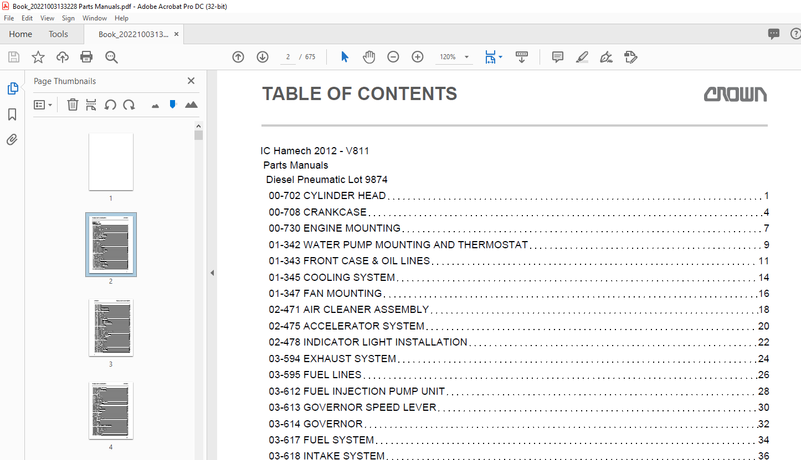Open the Window menu
This screenshot has height=460, width=801.
95,18
